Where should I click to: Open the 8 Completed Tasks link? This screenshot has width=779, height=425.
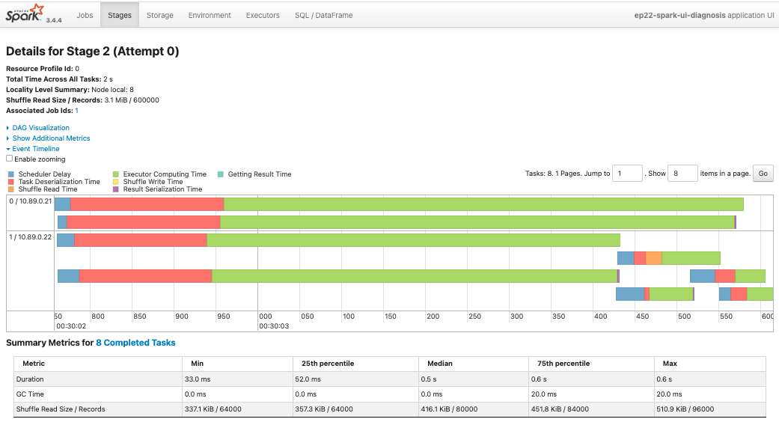coord(135,343)
